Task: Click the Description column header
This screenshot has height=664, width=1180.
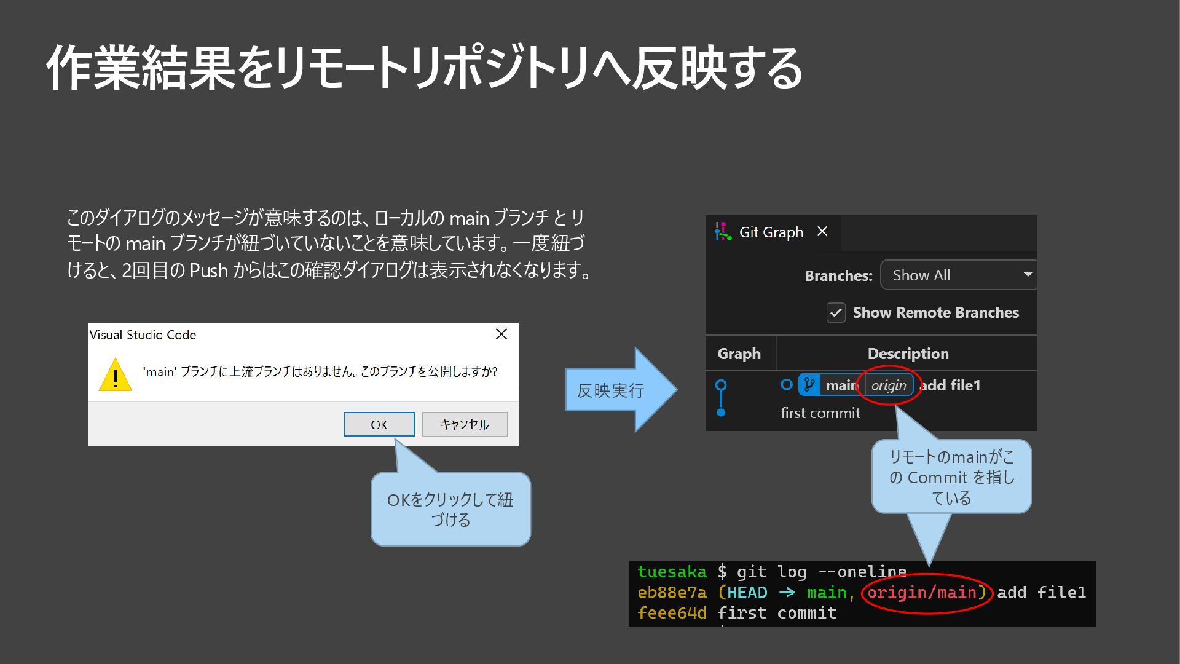Action: click(x=908, y=354)
